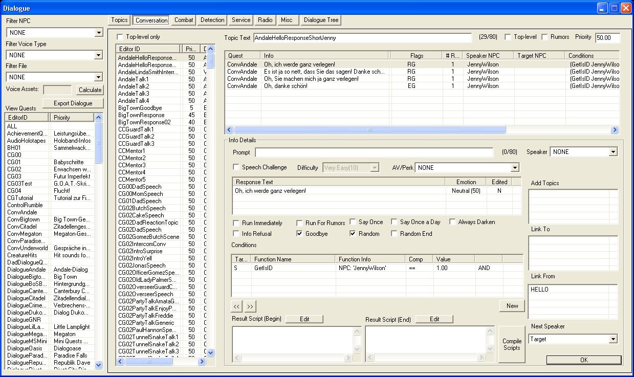Click the next info >> button
The image size is (634, 377).
pos(250,306)
